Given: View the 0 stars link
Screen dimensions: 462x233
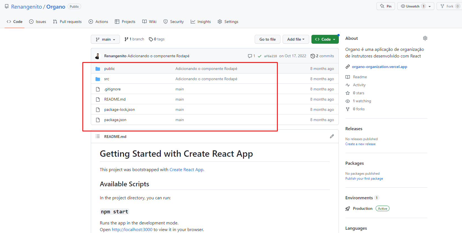Looking at the screenshot, I should (358, 93).
